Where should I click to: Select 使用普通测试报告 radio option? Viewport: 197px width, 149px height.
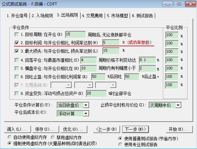pos(120,139)
